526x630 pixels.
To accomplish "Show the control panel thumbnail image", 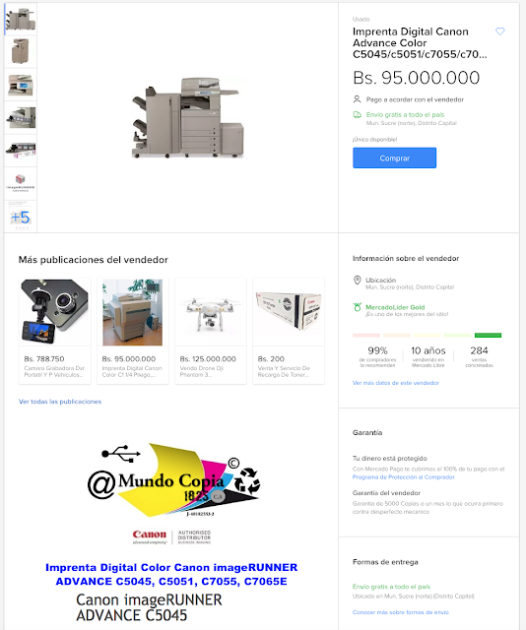I will point(21,85).
